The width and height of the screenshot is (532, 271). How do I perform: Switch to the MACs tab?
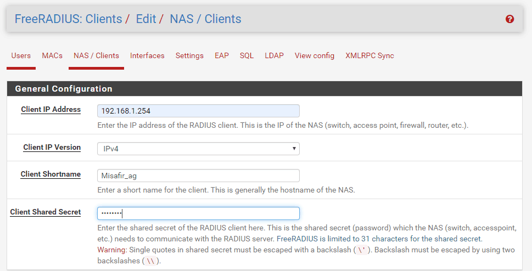tap(52, 55)
